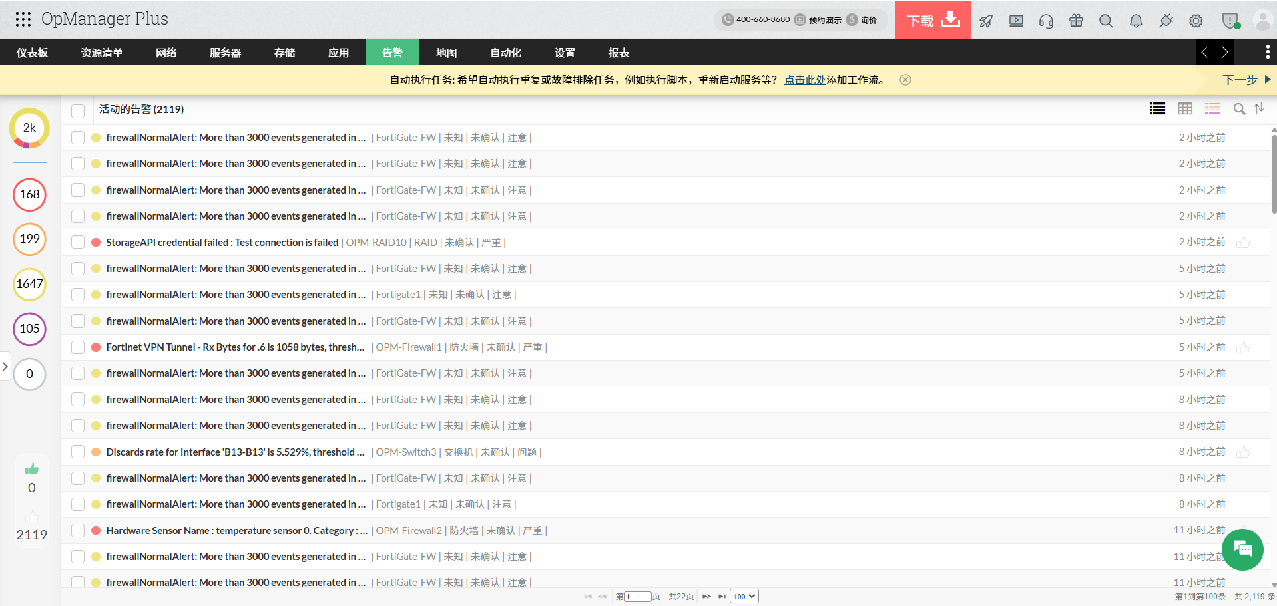
Task: Click the gift box icon
Action: coord(1076,21)
